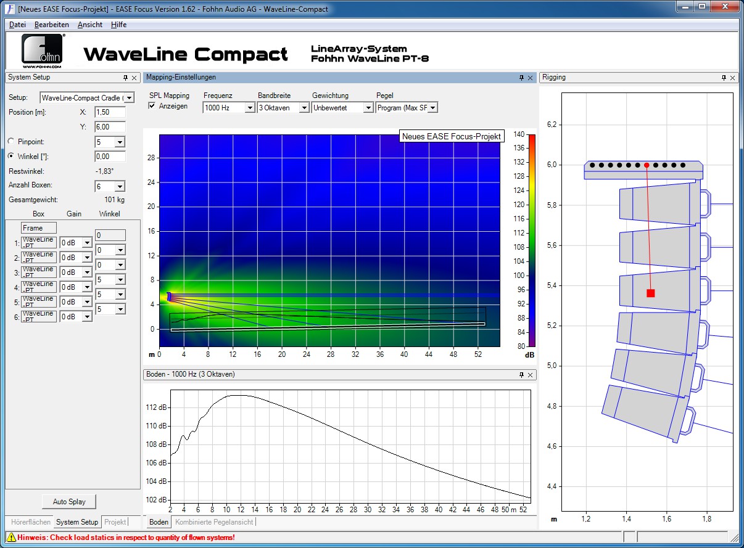Image resolution: width=744 pixels, height=548 pixels.
Task: Click the Position Y input field
Action: pyautogui.click(x=110, y=127)
